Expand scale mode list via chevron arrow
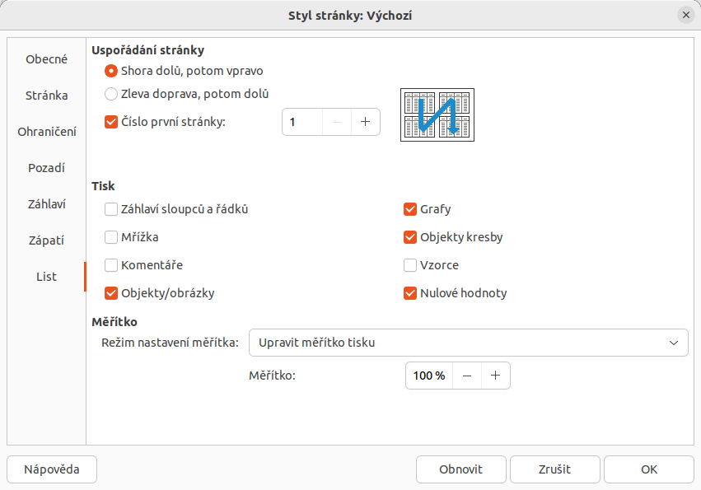Screen dimensions: 701x490 (x=673, y=343)
